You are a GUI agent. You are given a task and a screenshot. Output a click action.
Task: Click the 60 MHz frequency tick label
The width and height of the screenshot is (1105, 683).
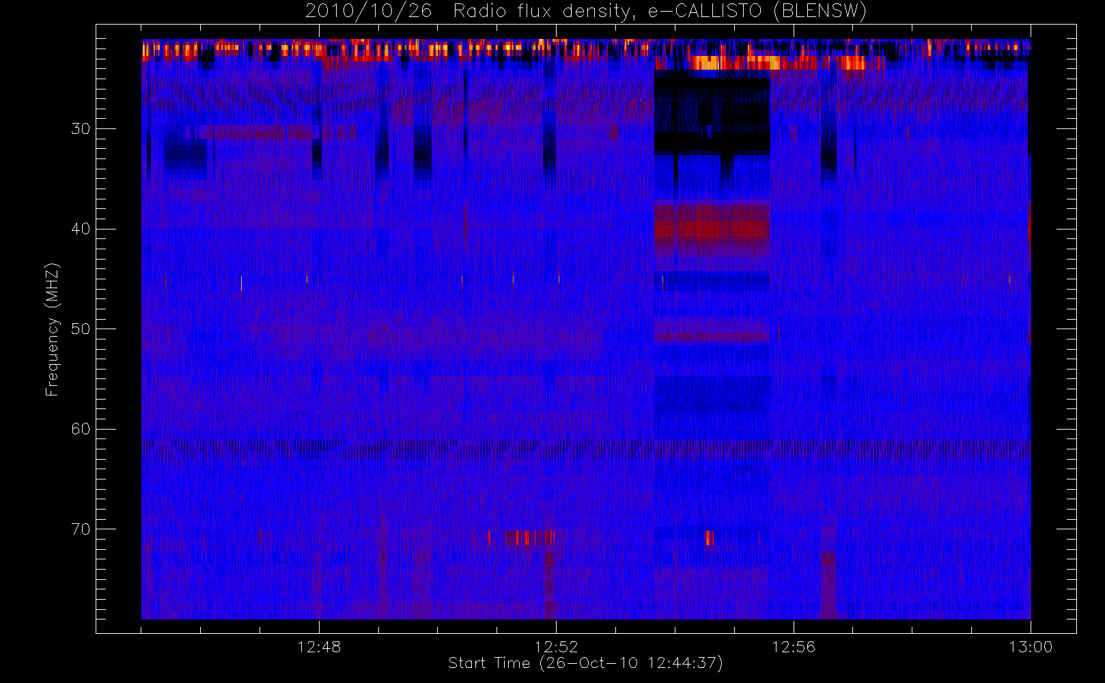81,429
